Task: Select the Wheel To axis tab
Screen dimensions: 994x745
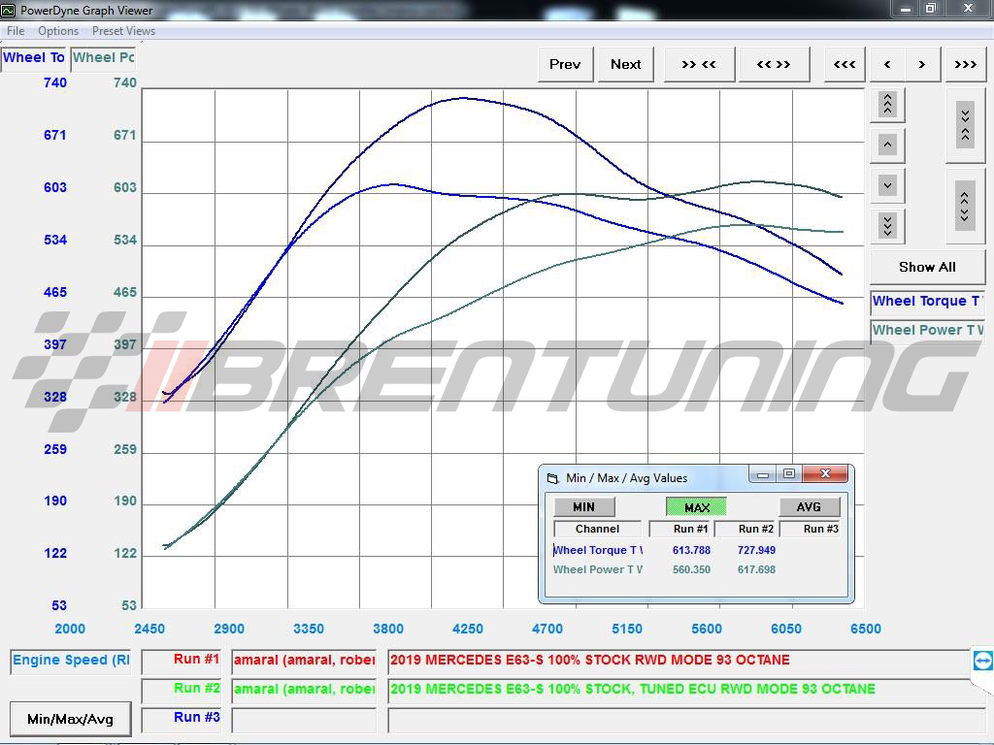Action: point(34,57)
